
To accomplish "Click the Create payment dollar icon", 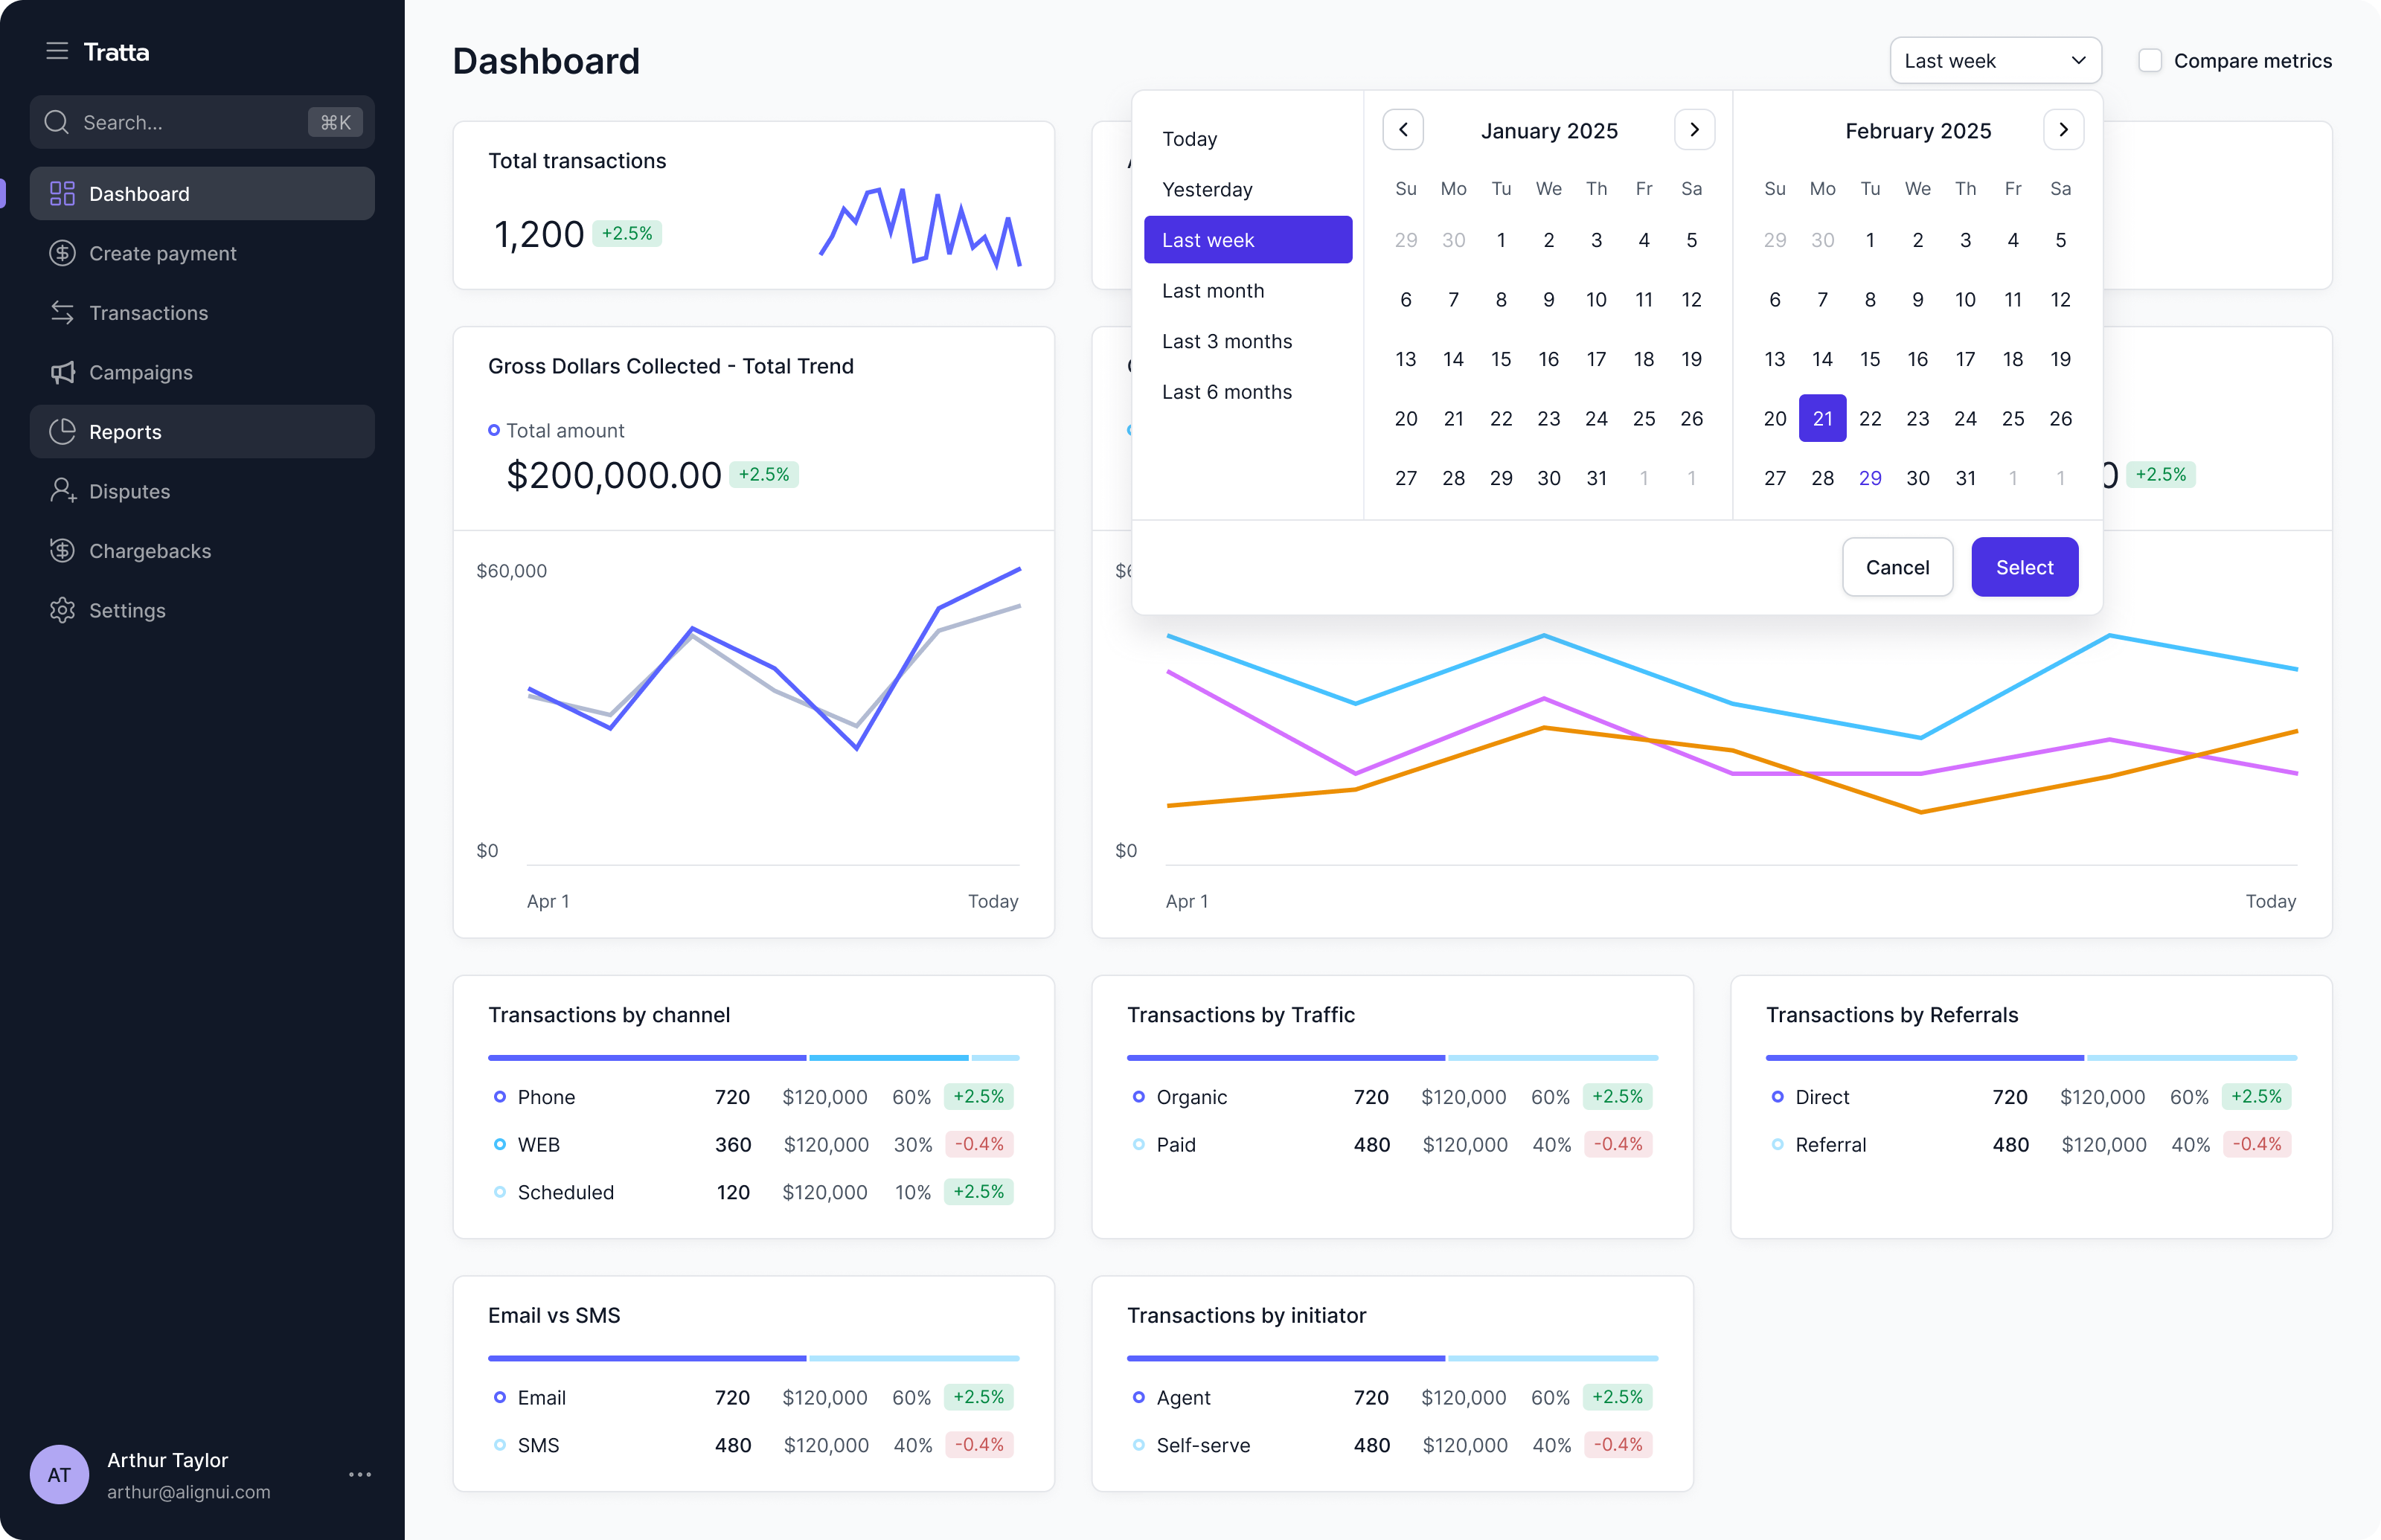I will (x=62, y=253).
